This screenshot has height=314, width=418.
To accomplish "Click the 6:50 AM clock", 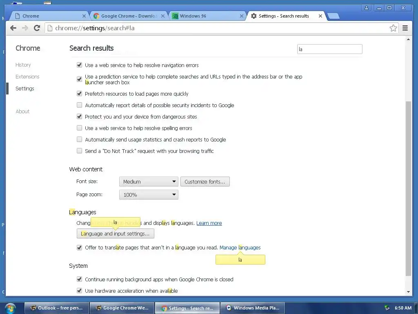I will pyautogui.click(x=403, y=308).
